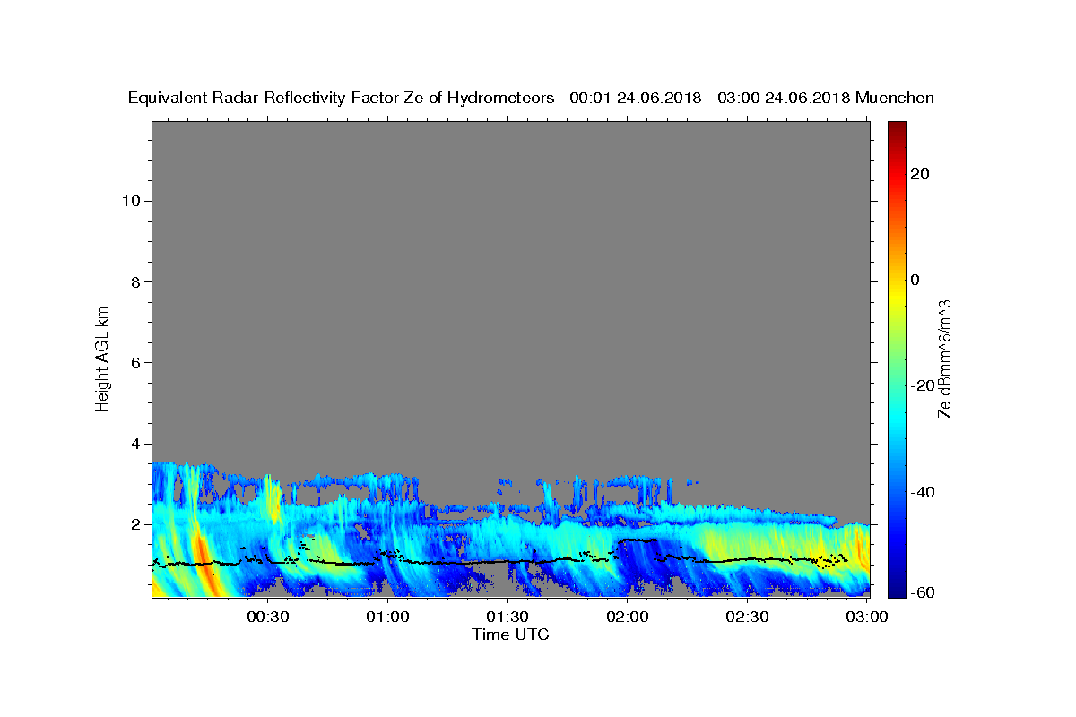Click the raised black line segment after 02:00
Screen dimensions: 1076x717
pos(638,540)
